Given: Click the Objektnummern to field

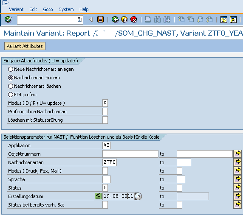Looking at the screenshot, I should point(205,154).
